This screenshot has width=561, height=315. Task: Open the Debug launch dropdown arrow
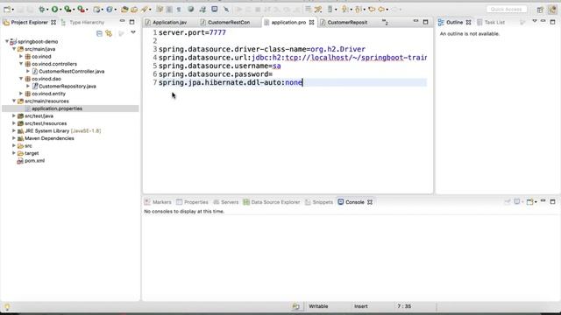tap(47, 10)
